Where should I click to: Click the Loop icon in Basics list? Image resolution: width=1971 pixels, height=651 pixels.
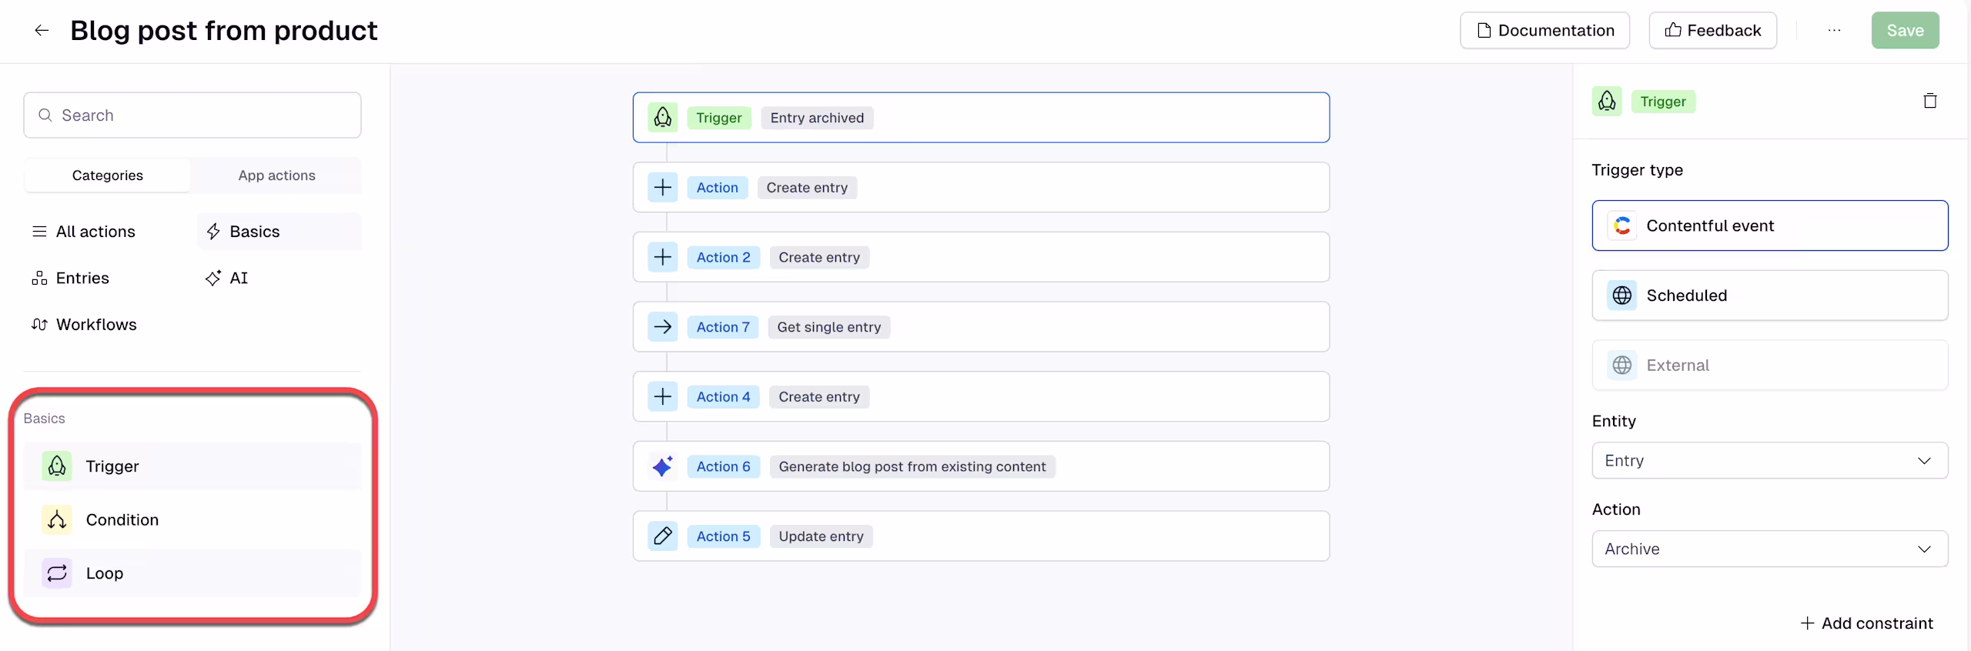click(57, 573)
